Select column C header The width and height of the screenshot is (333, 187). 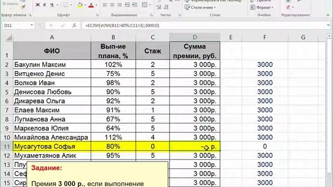coord(152,37)
